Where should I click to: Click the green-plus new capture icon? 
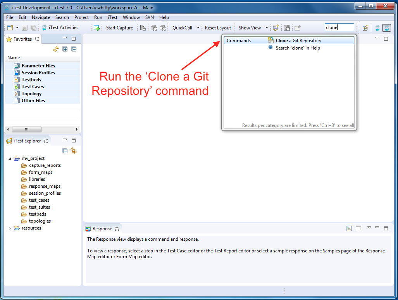(96, 27)
